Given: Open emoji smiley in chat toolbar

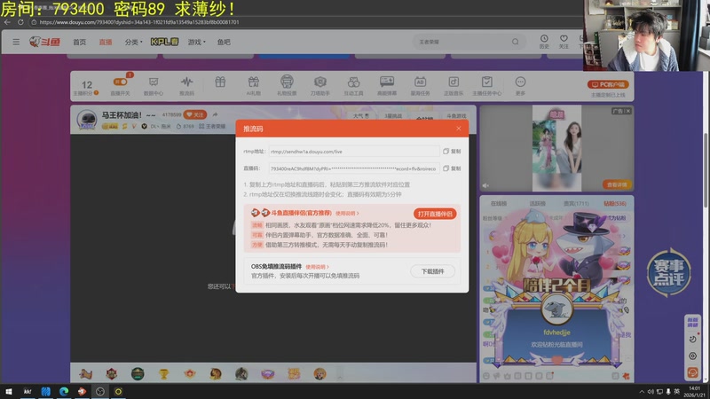Looking at the screenshot, I should (x=486, y=375).
